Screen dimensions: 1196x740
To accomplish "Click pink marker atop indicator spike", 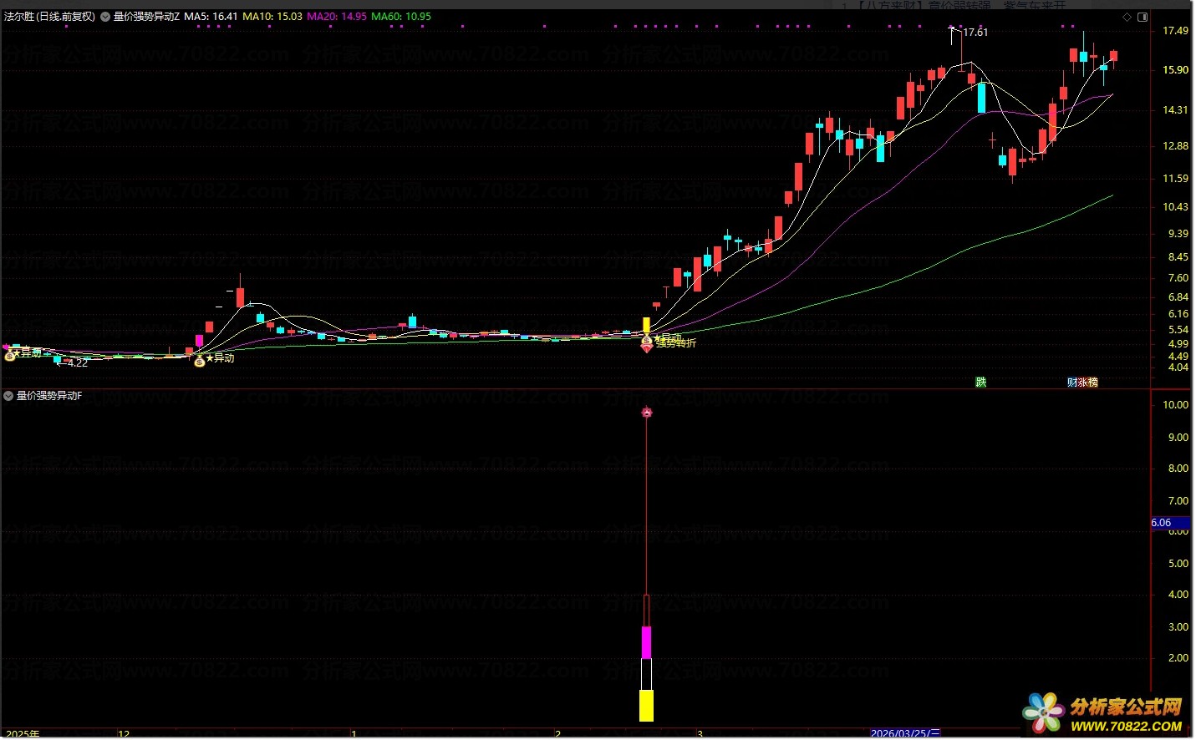I will [x=646, y=413].
